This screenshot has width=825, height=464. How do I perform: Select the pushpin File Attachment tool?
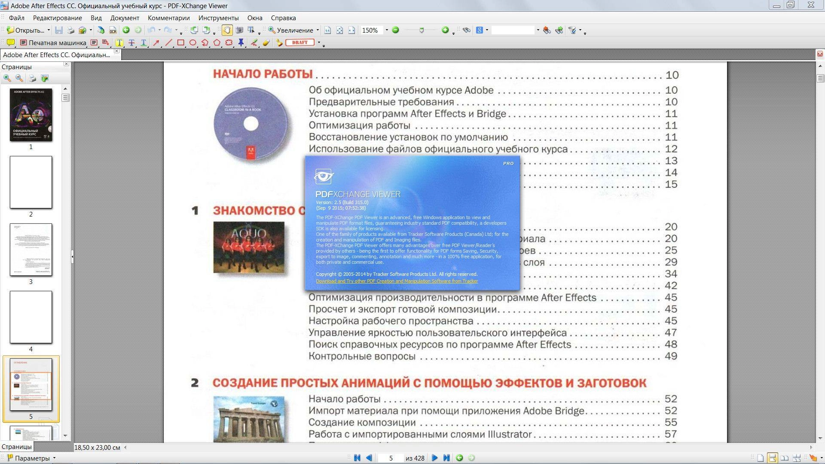pyautogui.click(x=241, y=43)
